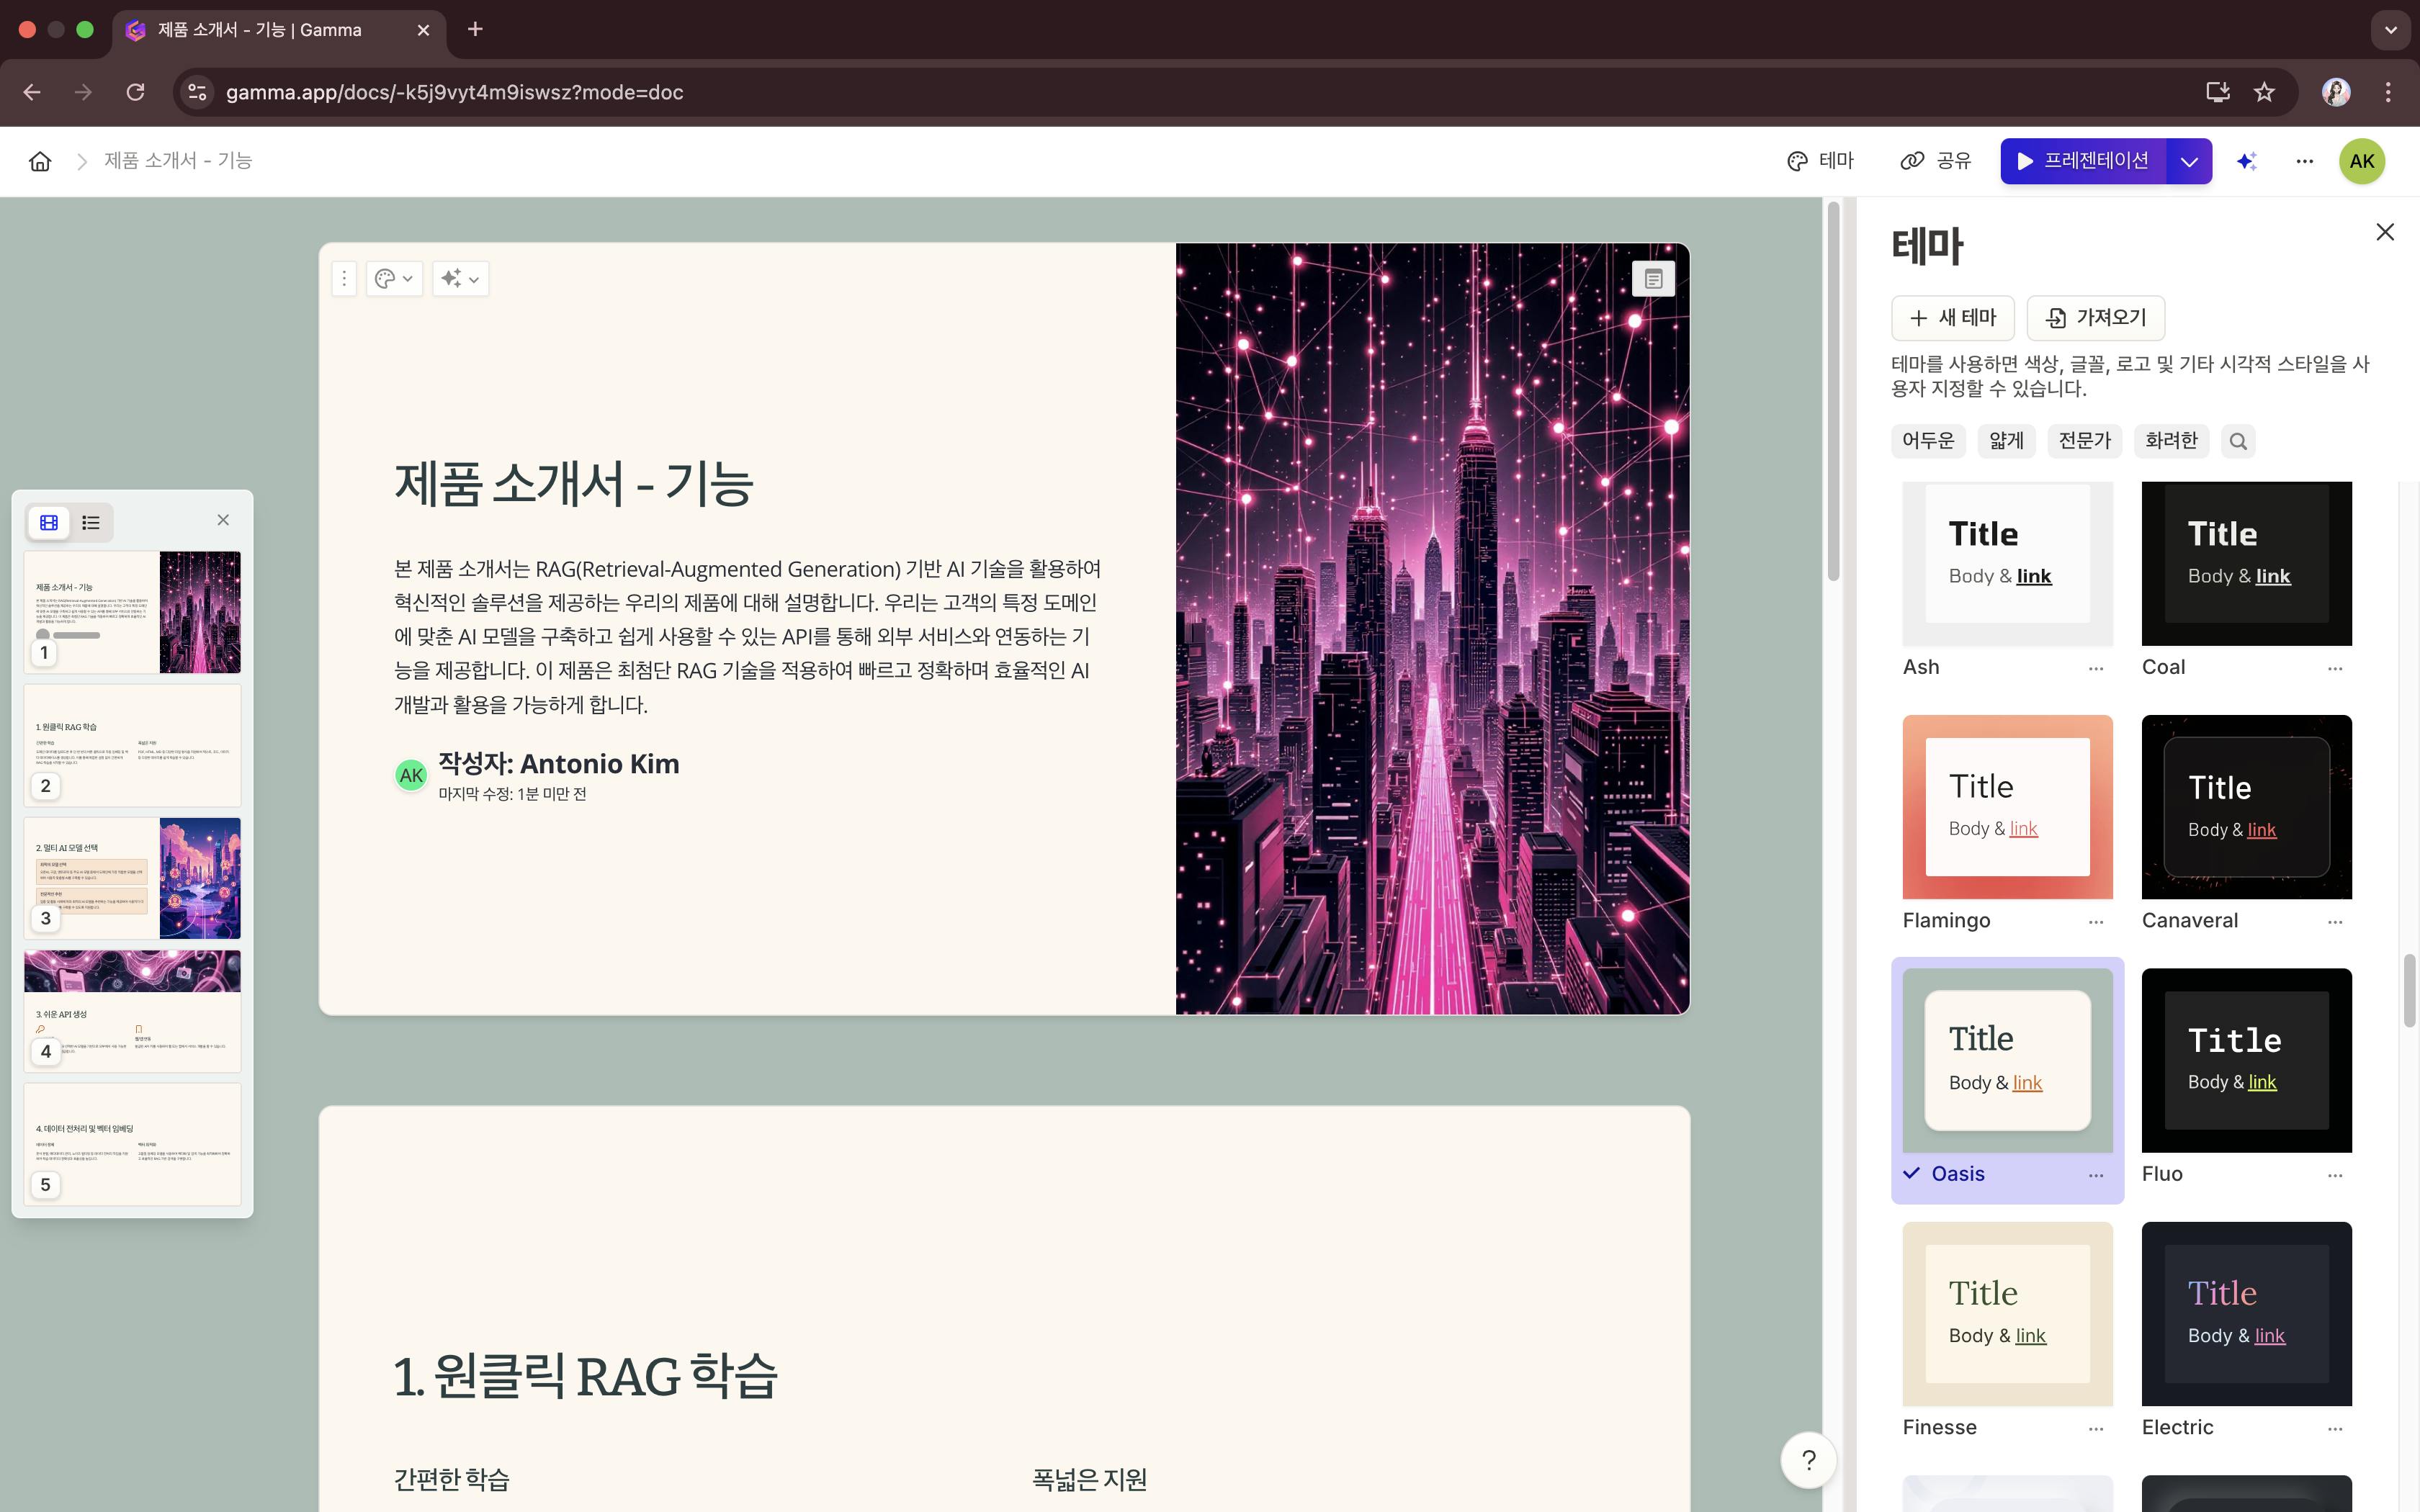The image size is (2420, 1512).
Task: Open the AI sparkle assistant icon
Action: click(2247, 161)
